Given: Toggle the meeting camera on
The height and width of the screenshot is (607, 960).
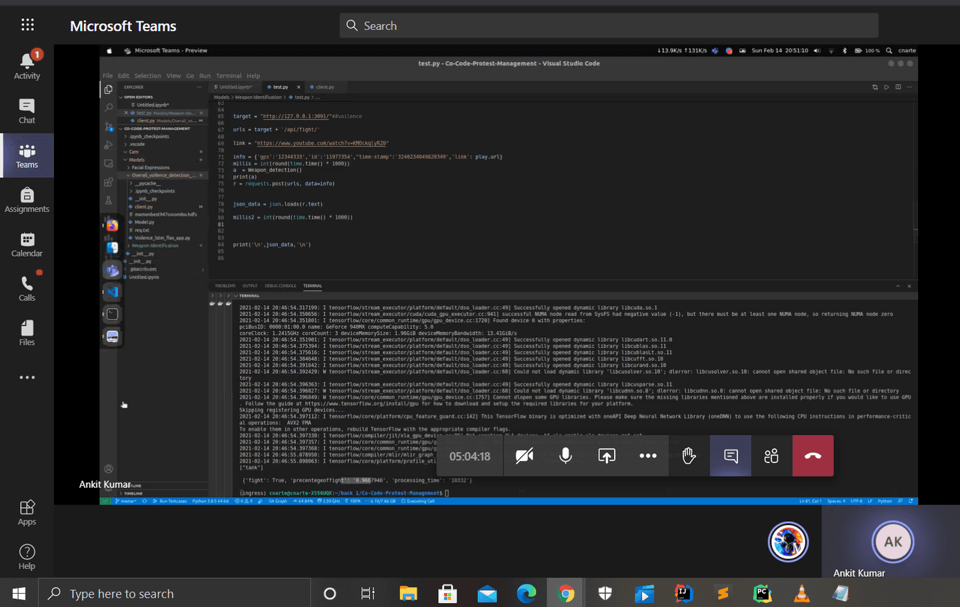Looking at the screenshot, I should coord(525,456).
